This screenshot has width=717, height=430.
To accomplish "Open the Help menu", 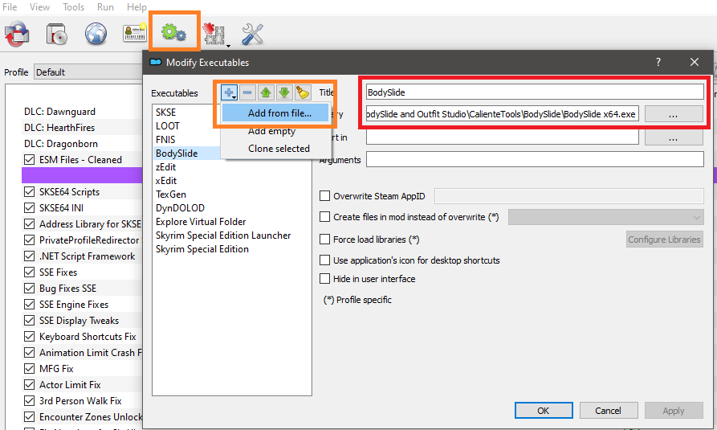I will [136, 7].
